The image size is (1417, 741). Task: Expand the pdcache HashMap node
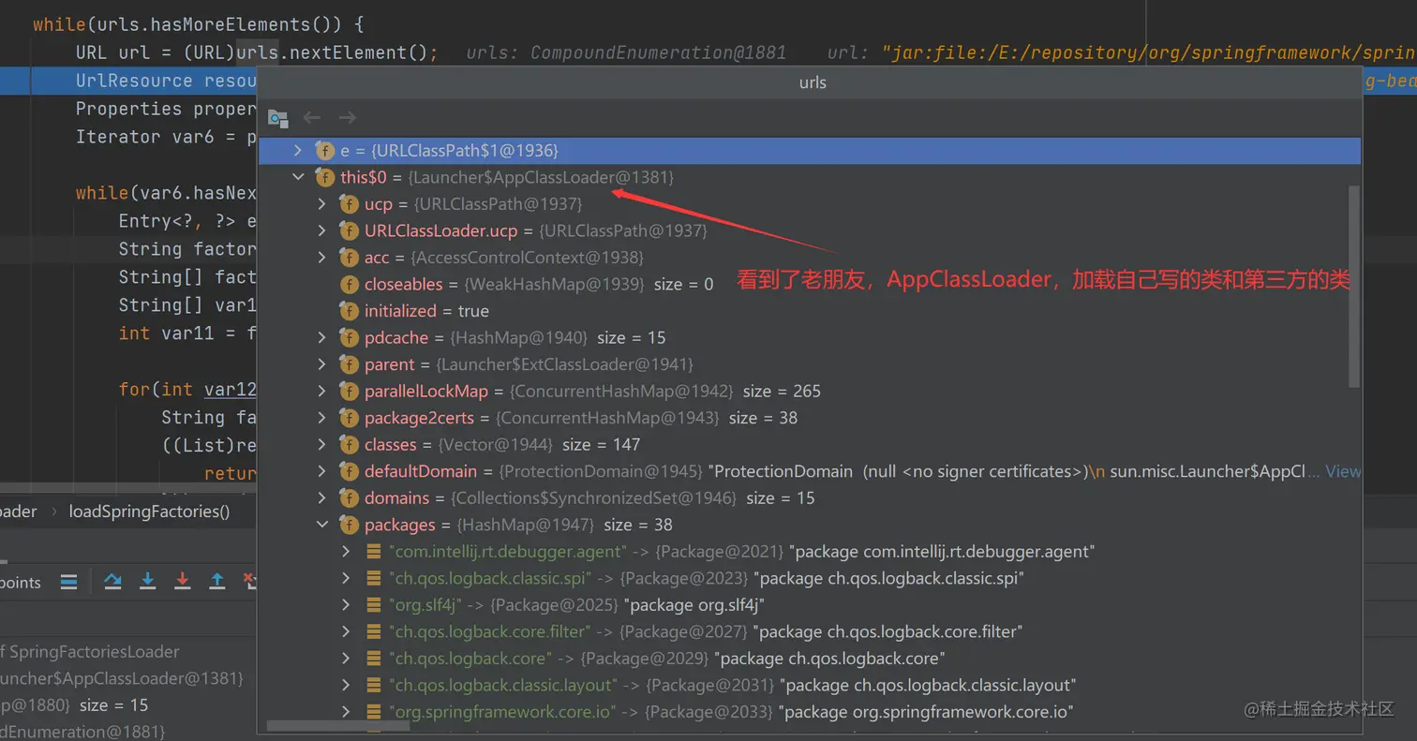[x=321, y=337]
